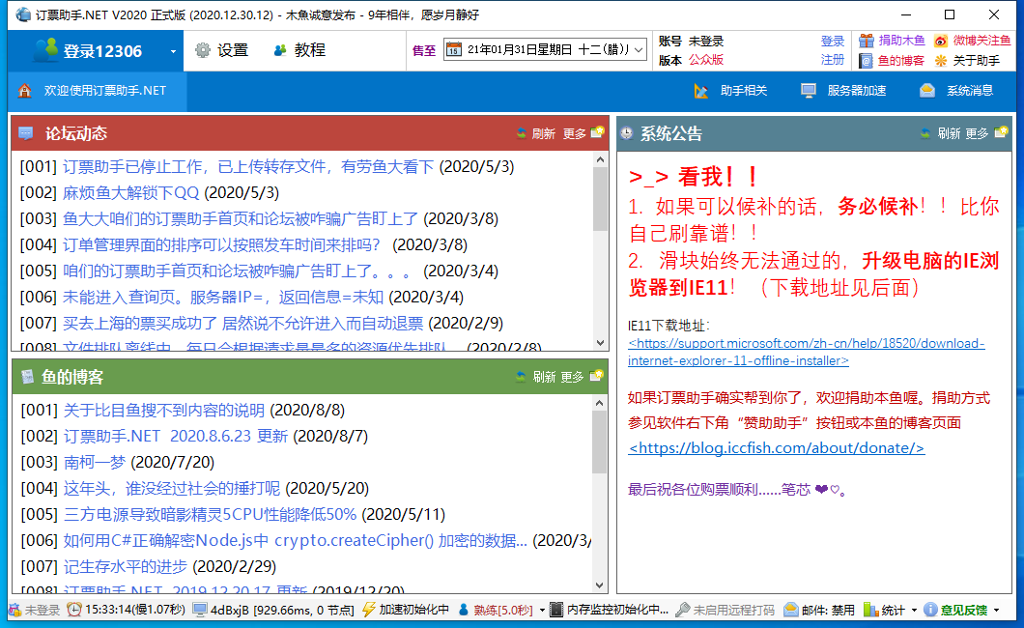Screen dimensions: 1024x628
Task: Click the 未登录 status bar entry
Action: click(x=35, y=610)
